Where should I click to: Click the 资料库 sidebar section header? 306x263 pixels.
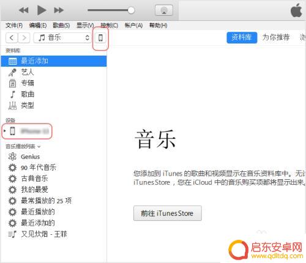13,51
